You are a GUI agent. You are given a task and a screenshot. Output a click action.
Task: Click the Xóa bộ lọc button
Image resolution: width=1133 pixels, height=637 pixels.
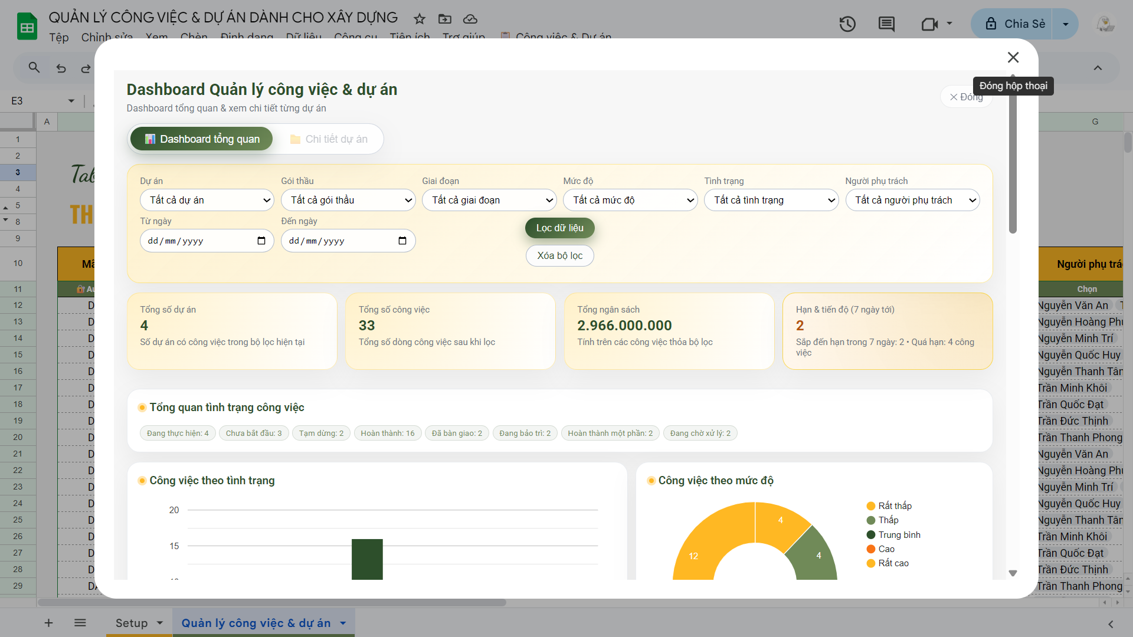click(559, 255)
